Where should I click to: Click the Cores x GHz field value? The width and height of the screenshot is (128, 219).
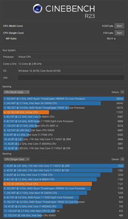point(71,64)
